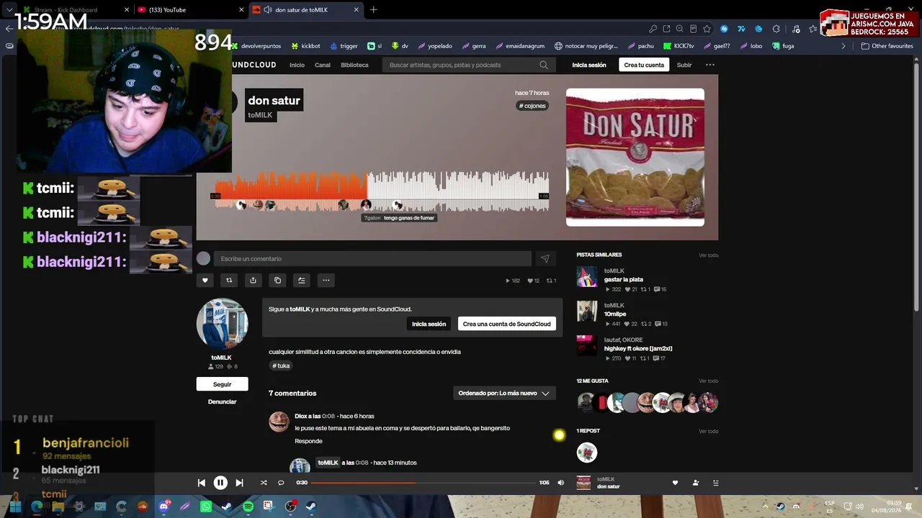Like the don satur track with the heart button
This screenshot has height=518, width=922.
tap(205, 281)
